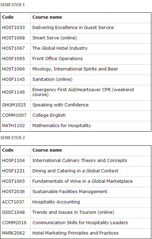Click Dining and Catering in a Global Context

pyautogui.click(x=75, y=171)
